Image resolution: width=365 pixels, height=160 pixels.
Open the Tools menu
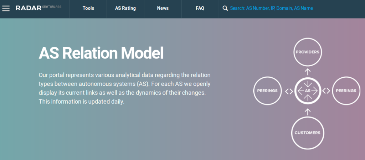(x=88, y=8)
